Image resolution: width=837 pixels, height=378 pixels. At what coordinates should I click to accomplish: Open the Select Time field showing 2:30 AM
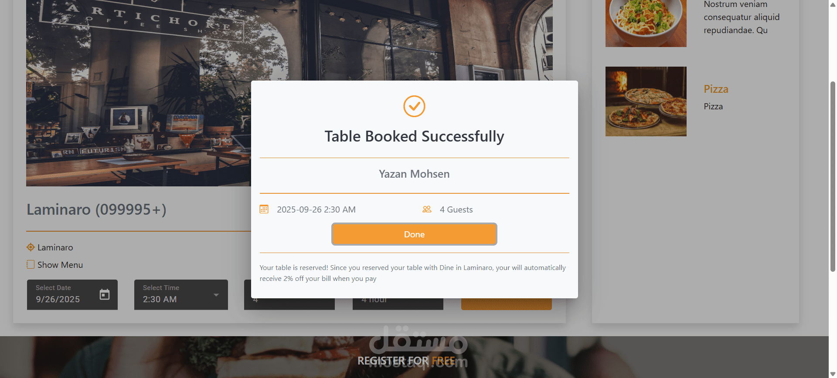point(181,295)
